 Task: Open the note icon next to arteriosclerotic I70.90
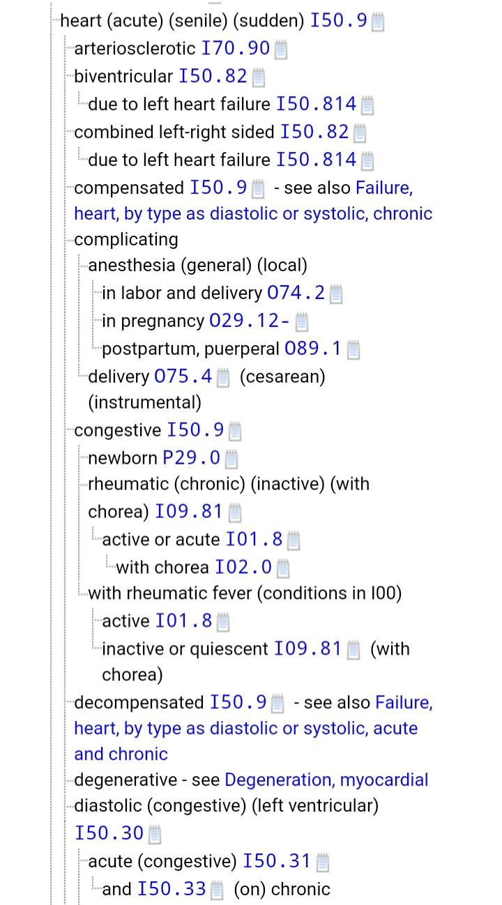point(280,50)
